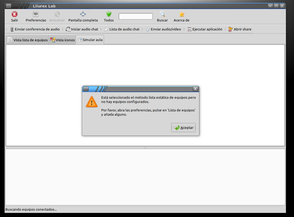Click the pane splitter handle between panels
The image size is (294, 217).
point(145,148)
